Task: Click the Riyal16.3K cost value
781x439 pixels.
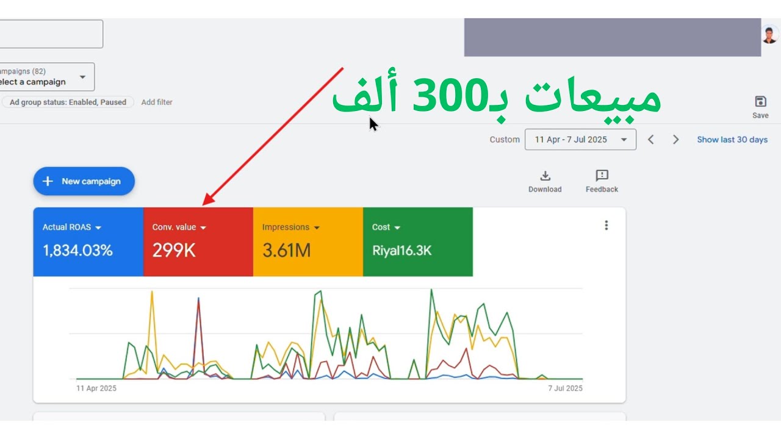Action: (x=402, y=251)
